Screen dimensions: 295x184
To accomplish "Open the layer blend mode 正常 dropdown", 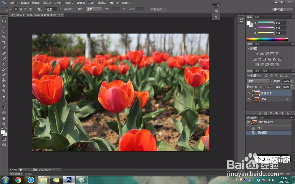I will pos(258,81).
